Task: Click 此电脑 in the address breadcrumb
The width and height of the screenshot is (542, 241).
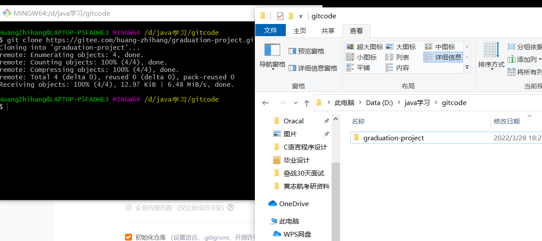Action: [x=344, y=103]
